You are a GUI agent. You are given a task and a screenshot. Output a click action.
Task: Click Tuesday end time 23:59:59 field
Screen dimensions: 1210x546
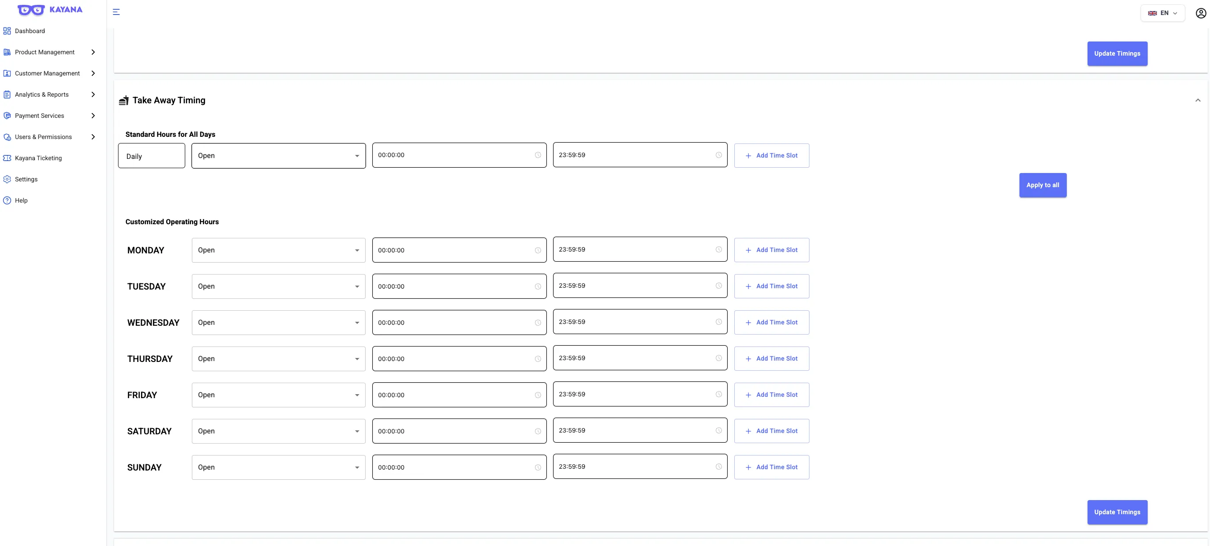(x=640, y=286)
